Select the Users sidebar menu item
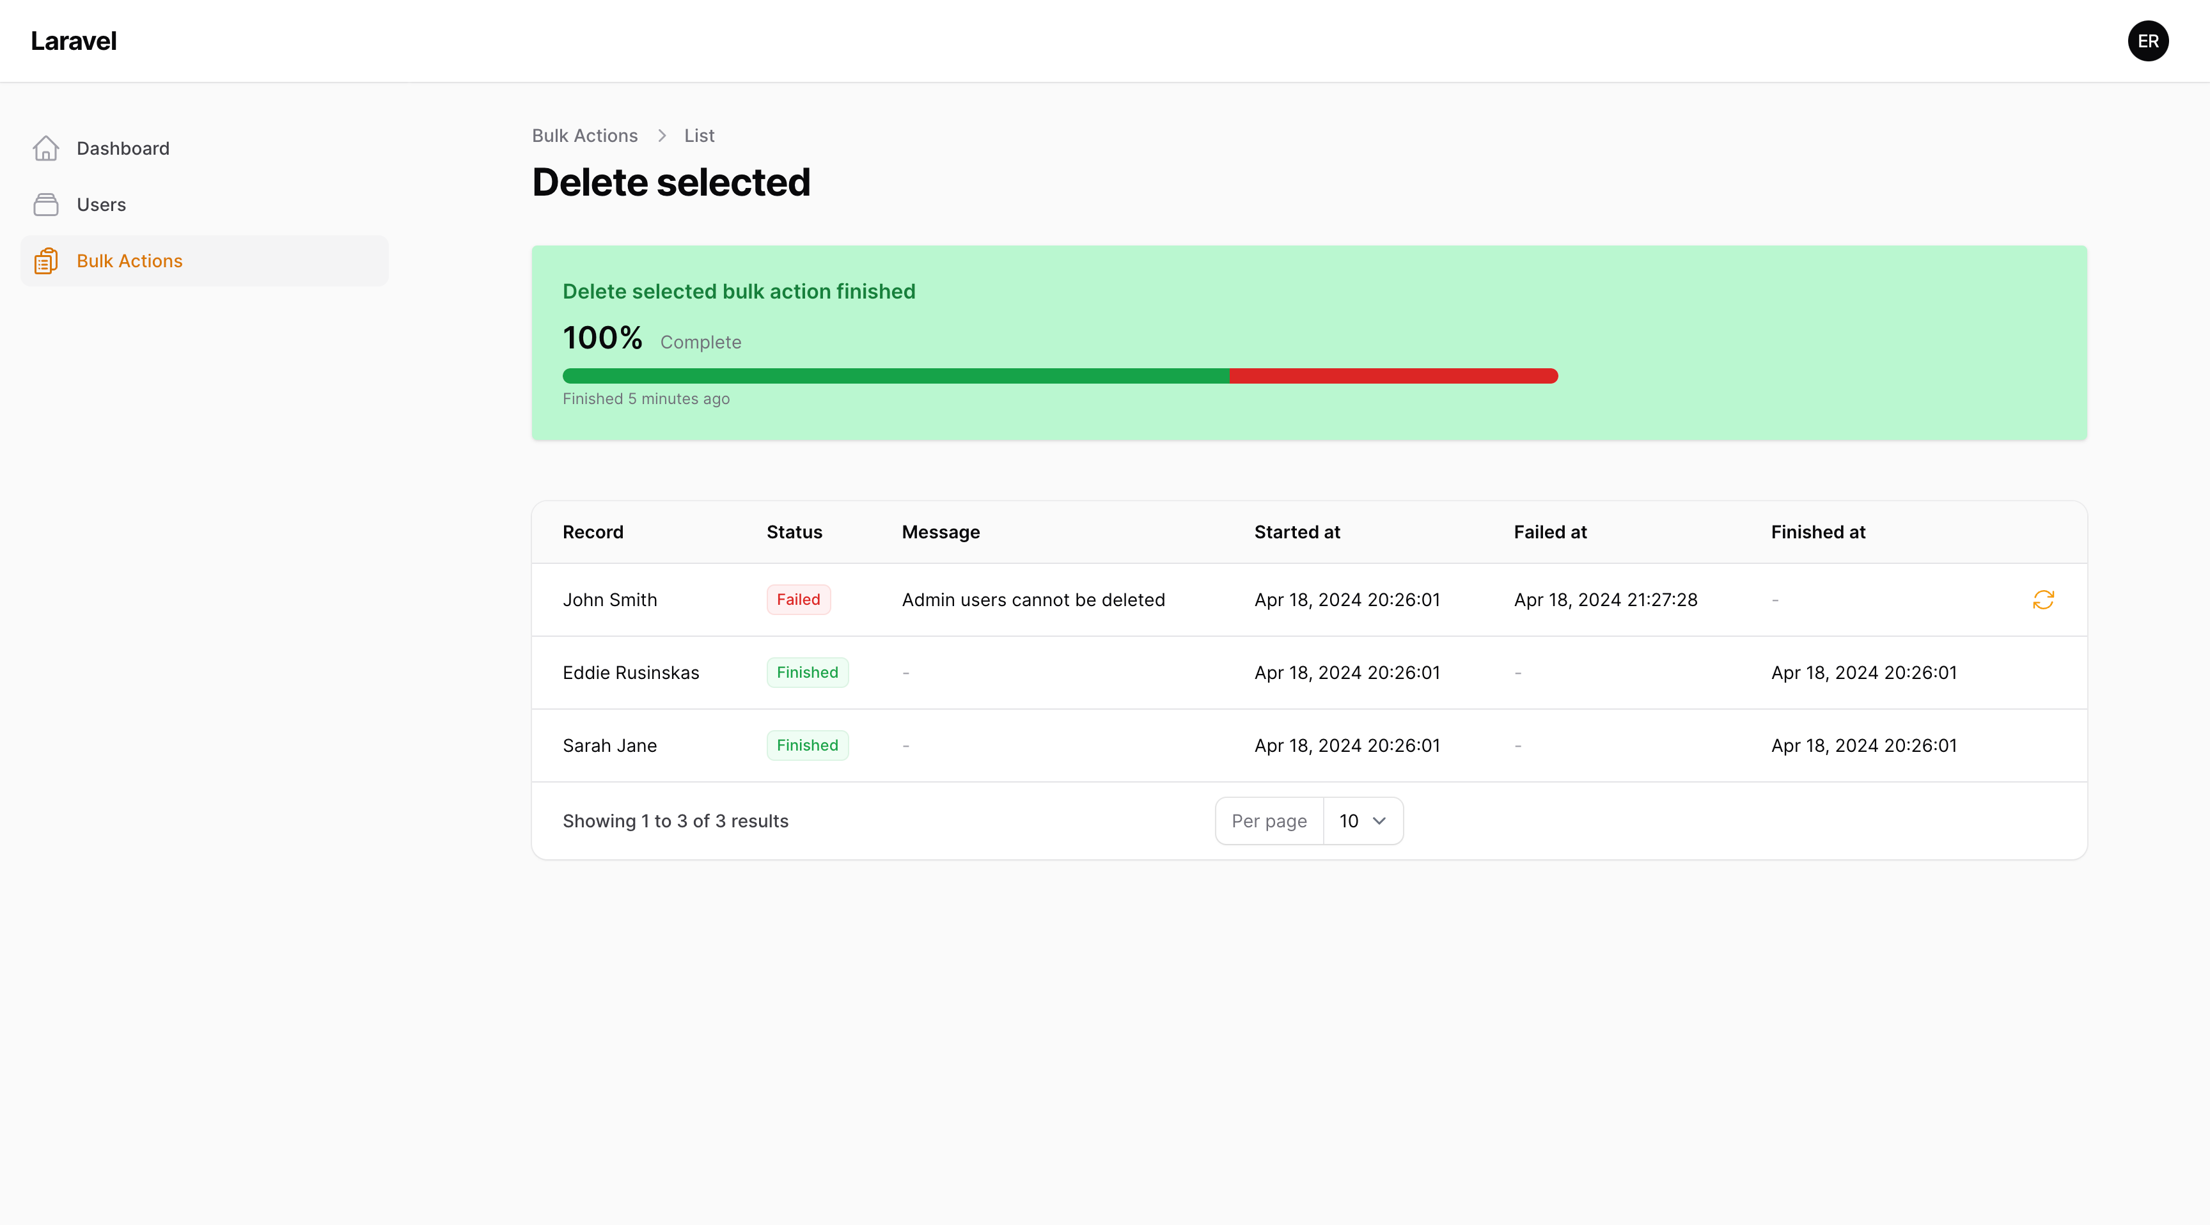This screenshot has width=2210, height=1225. point(102,204)
